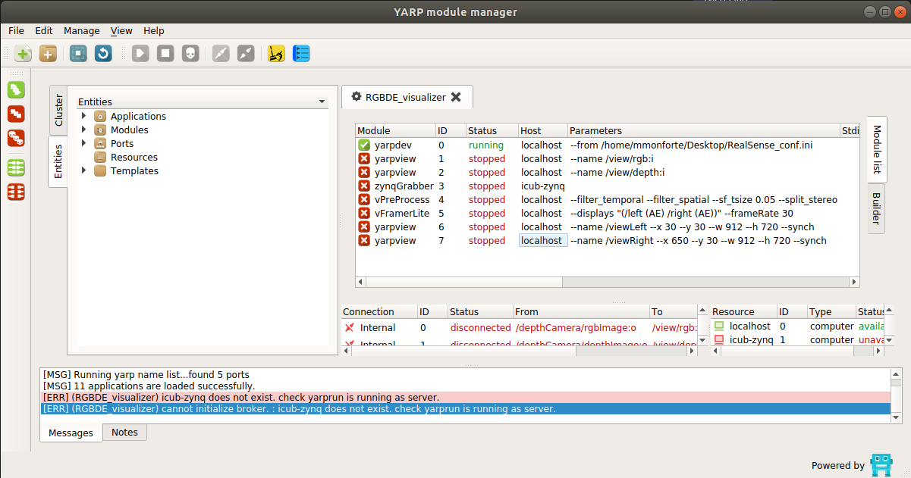
Task: Click the highlighted localhost host cell of yarpview 7
Action: pos(543,240)
